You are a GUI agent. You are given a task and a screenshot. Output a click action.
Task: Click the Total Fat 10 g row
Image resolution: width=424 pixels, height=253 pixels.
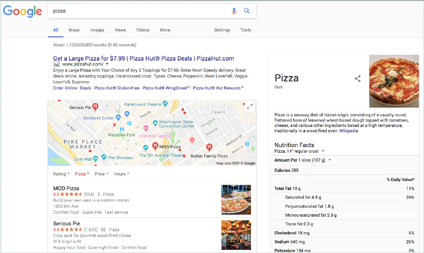[x=344, y=189]
